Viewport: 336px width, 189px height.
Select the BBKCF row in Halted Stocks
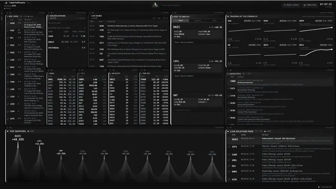coord(67,42)
